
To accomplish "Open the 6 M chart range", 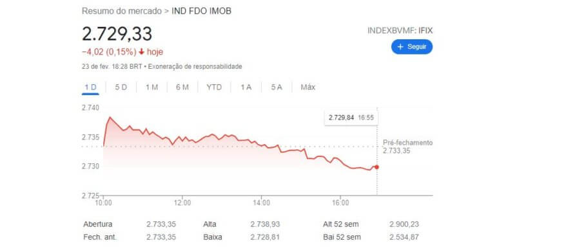I will [x=182, y=87].
